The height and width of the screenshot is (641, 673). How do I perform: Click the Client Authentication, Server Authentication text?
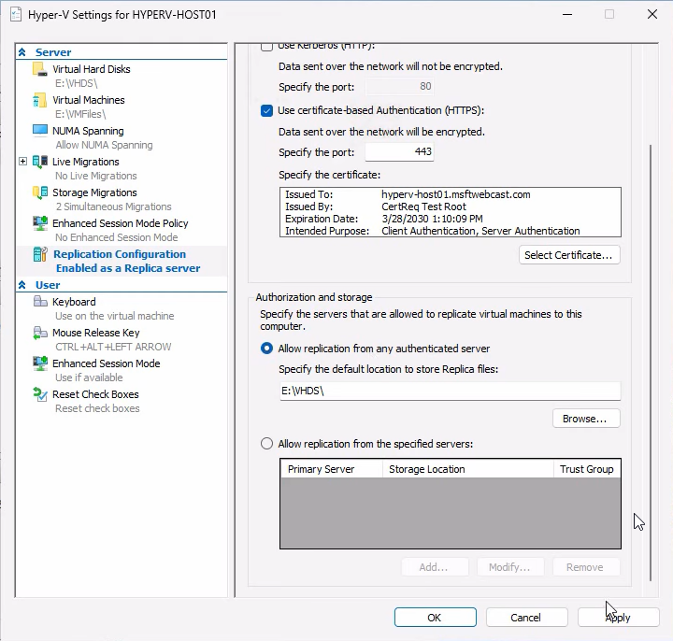[480, 231]
